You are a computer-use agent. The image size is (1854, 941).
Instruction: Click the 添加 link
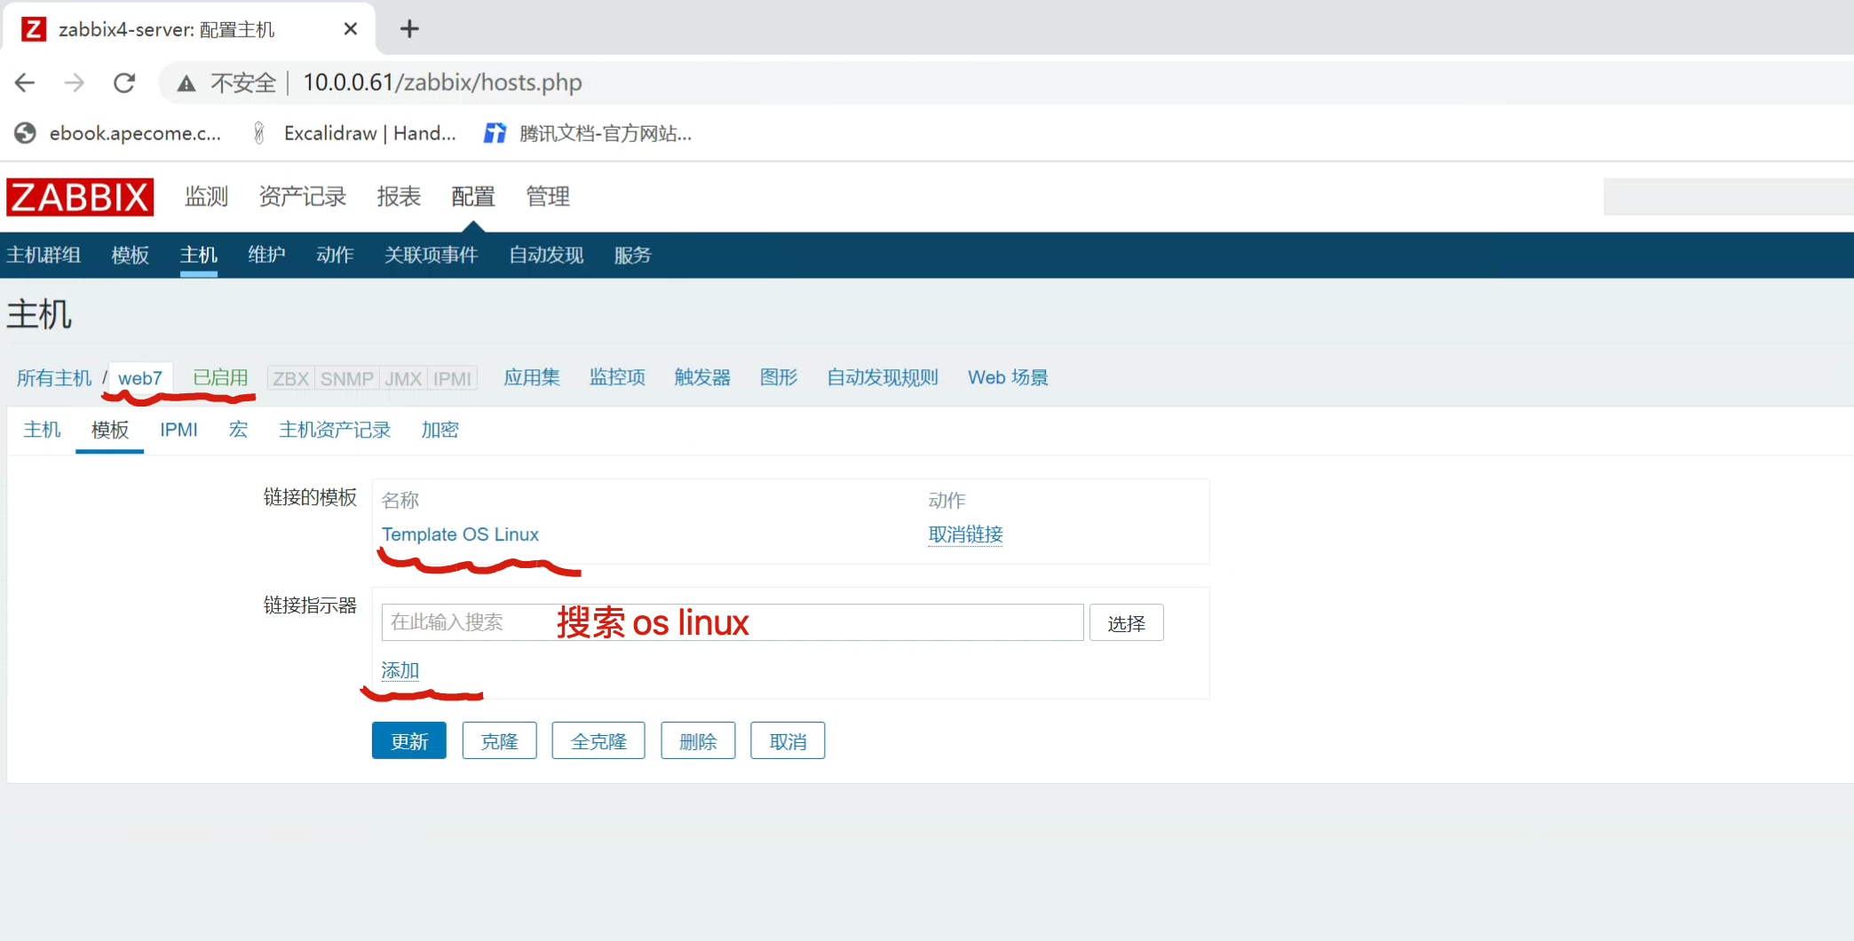pyautogui.click(x=400, y=670)
